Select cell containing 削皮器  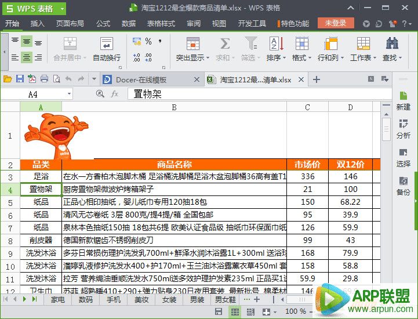pyautogui.click(x=41, y=240)
